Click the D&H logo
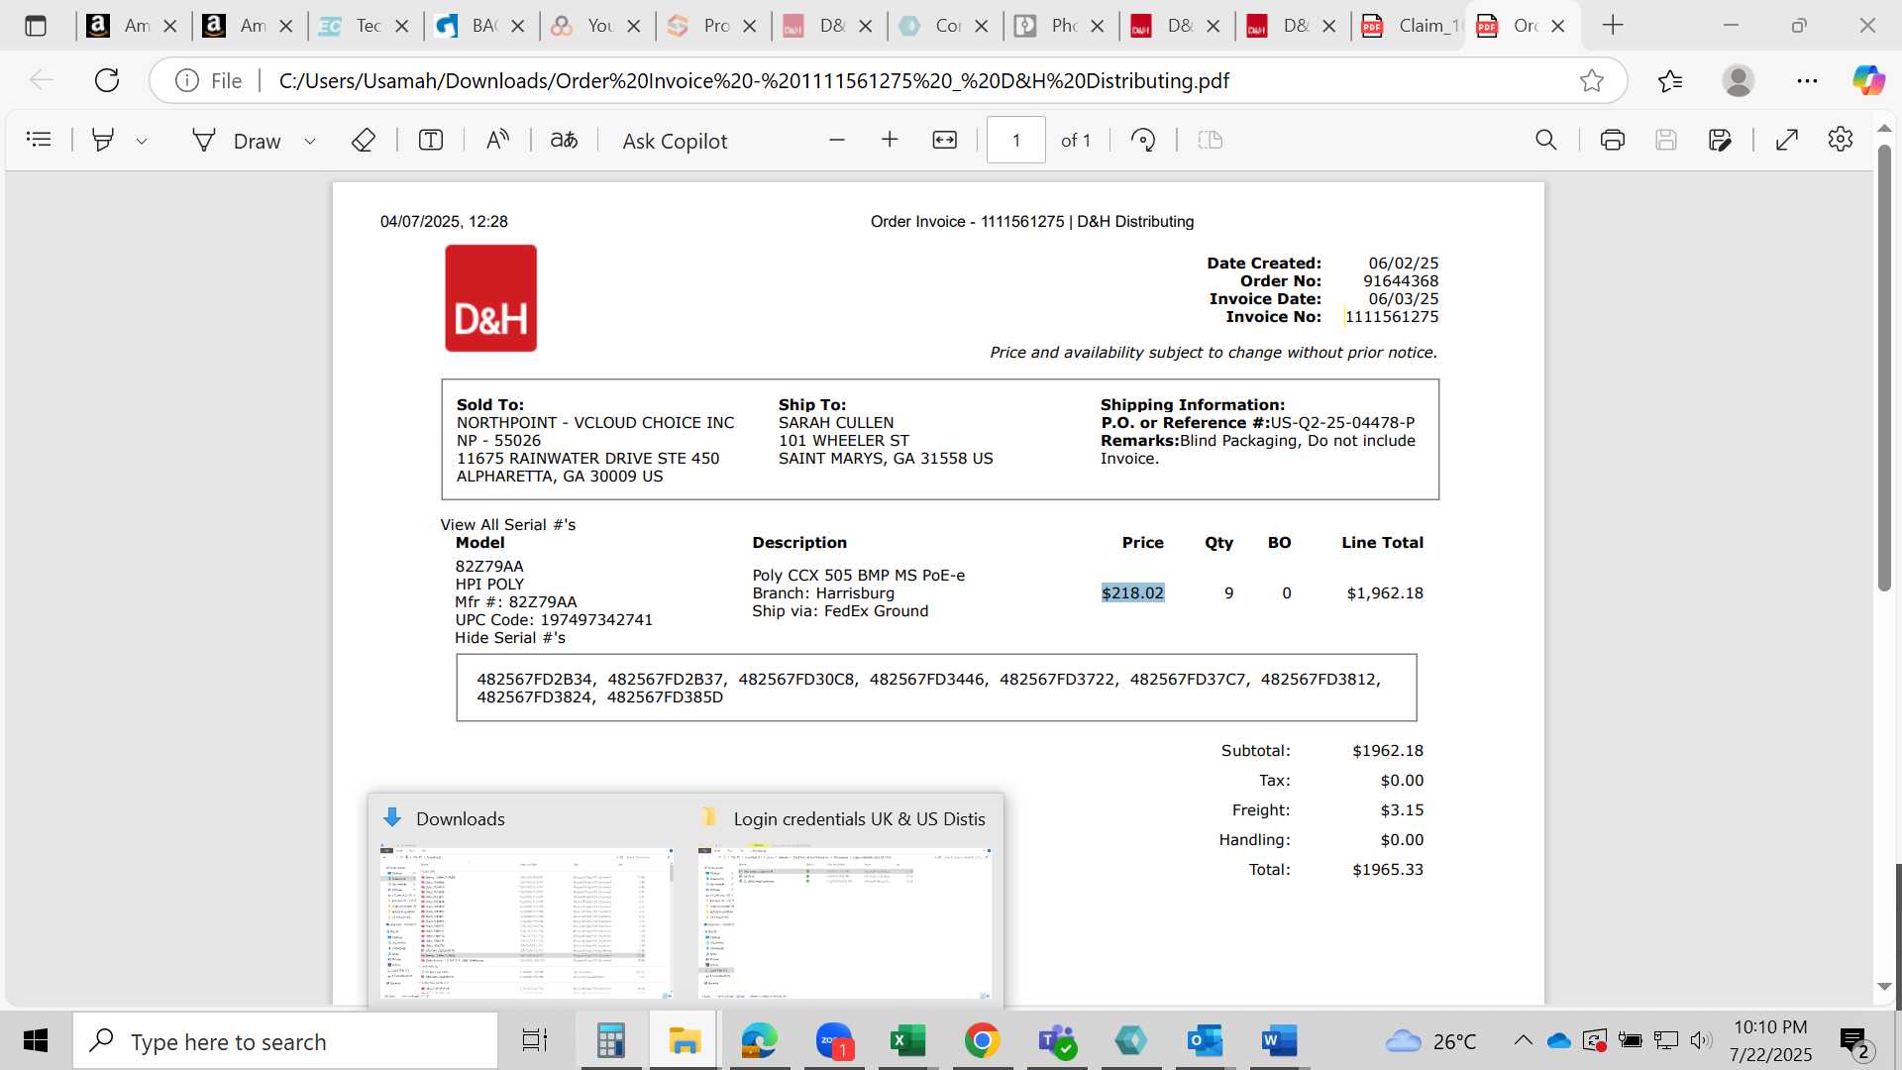Viewport: 1902px width, 1070px height. (x=490, y=298)
